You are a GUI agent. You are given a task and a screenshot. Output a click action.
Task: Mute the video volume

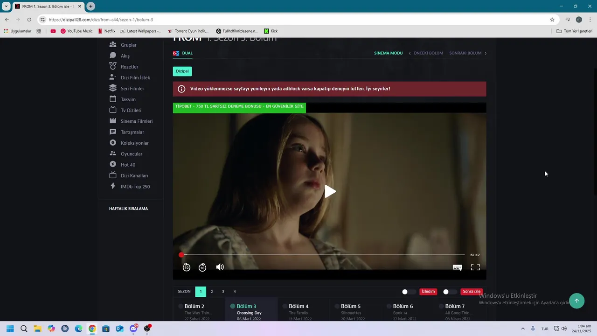[x=220, y=267]
